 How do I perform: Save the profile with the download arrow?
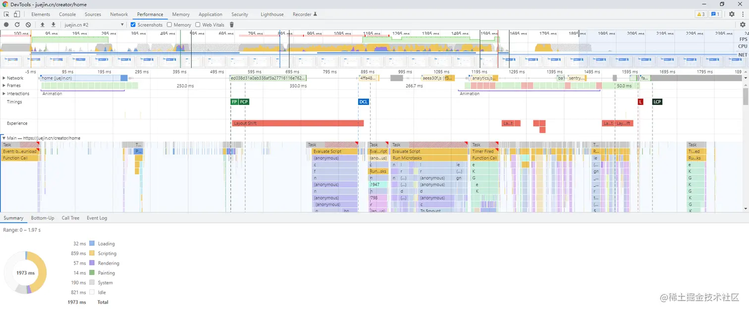(53, 24)
